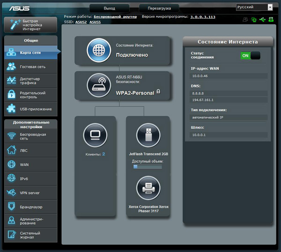Screen dimensions: 281x252
Task: Click the clients count number 2
Action: 104,154
